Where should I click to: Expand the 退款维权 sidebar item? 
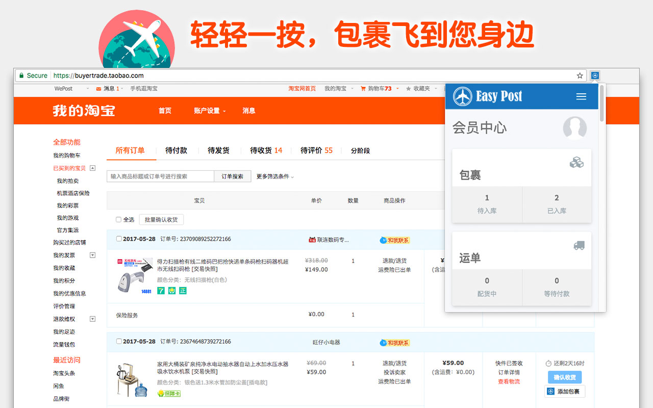tap(93, 319)
